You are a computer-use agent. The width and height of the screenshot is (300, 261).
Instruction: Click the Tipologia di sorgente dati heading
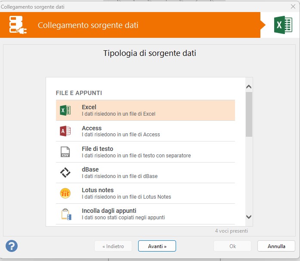coord(150,53)
